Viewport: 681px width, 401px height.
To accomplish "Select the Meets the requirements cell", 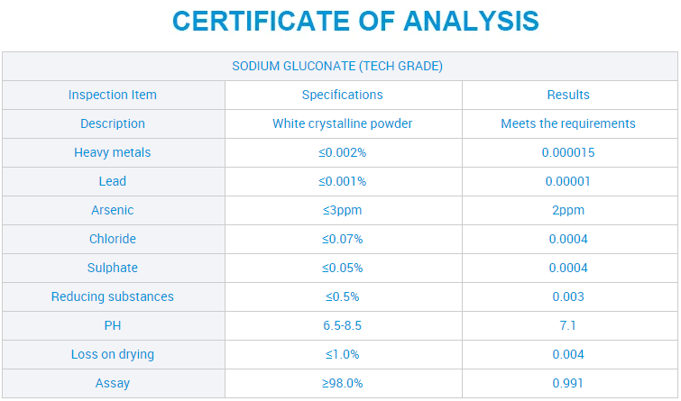I will click(568, 123).
